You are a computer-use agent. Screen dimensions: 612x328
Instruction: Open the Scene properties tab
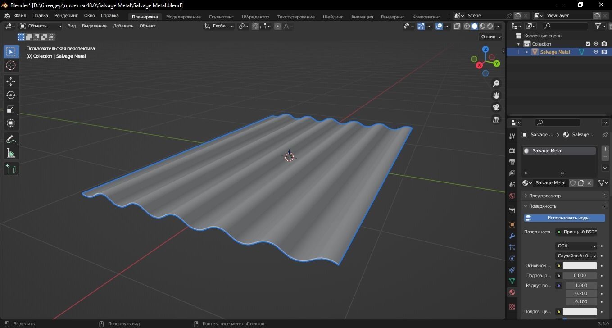(512, 184)
